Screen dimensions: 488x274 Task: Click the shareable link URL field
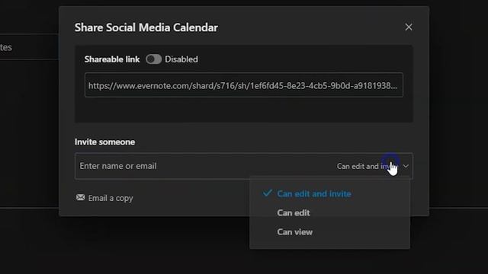pos(244,85)
